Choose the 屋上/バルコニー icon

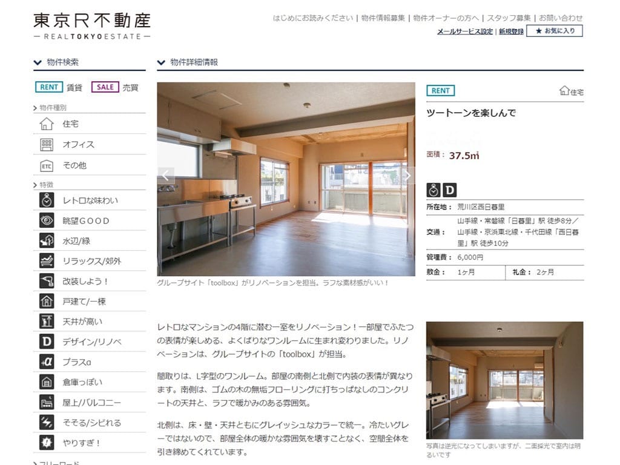(47, 402)
